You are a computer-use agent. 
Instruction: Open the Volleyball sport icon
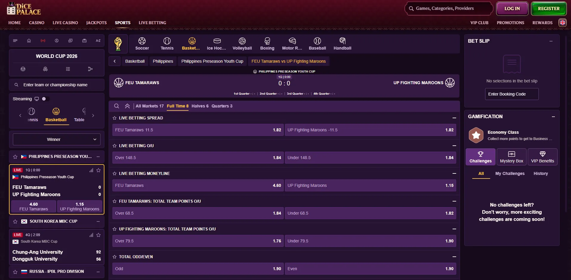[x=242, y=44]
